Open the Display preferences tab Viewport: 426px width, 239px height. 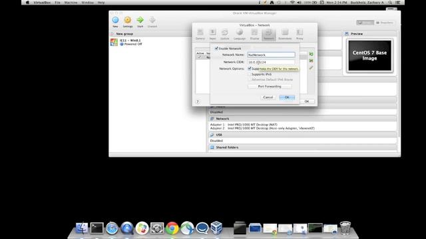pos(254,35)
